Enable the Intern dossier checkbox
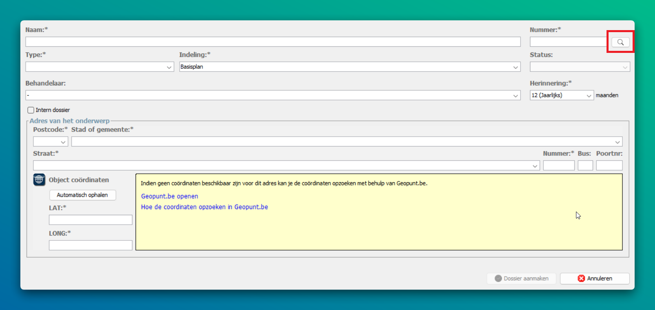Screen dimensions: 655x310 31,110
